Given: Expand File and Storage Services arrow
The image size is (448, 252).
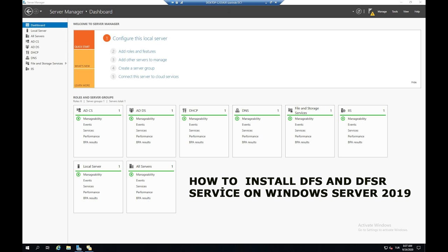Looking at the screenshot, I should (x=65, y=63).
